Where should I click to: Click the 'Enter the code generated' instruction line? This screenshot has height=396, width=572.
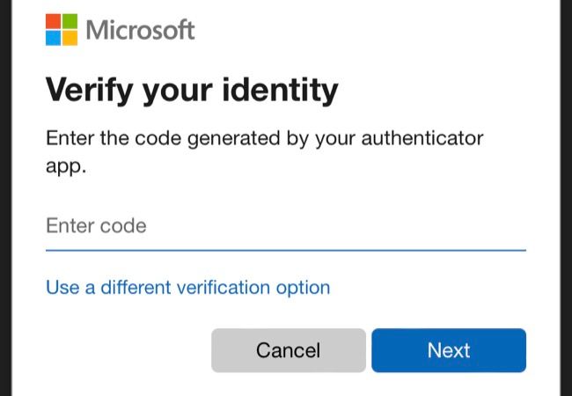264,138
